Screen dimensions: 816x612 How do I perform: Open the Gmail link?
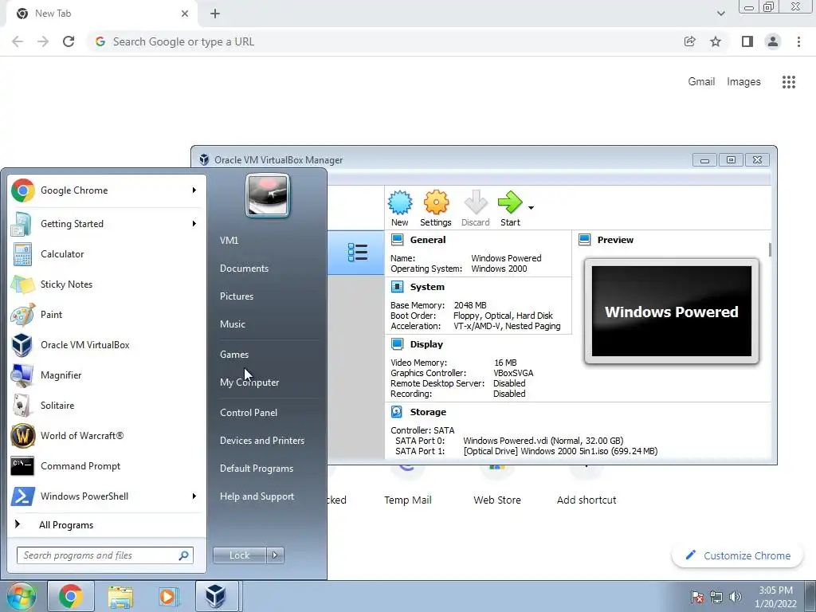tap(701, 82)
